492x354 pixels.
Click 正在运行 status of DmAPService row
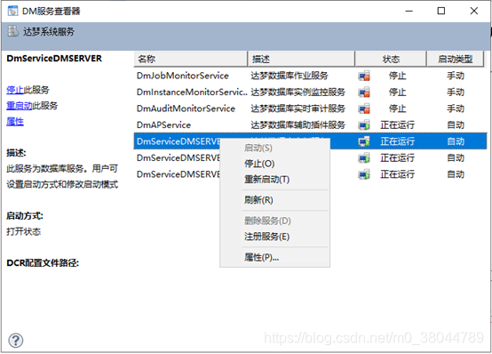click(397, 125)
